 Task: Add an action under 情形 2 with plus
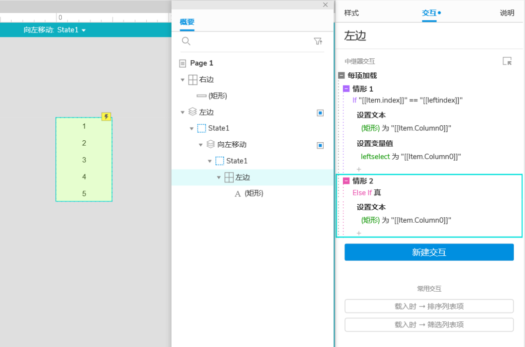(x=359, y=233)
